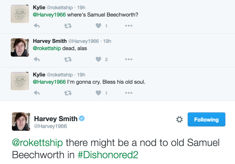Open @rokettship mention in the main tweet
The height and width of the screenshot is (164, 235).
[x=37, y=143]
